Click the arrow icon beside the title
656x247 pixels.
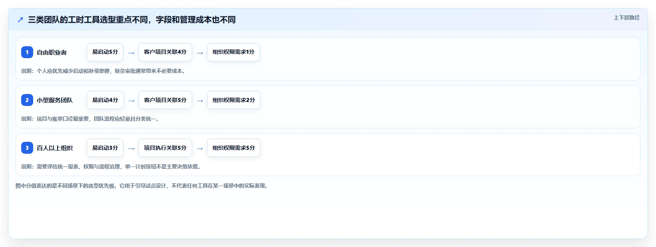pyautogui.click(x=20, y=20)
